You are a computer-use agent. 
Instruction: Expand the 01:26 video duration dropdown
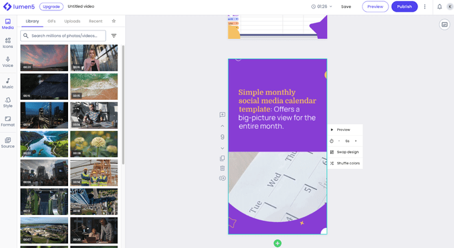[322, 6]
